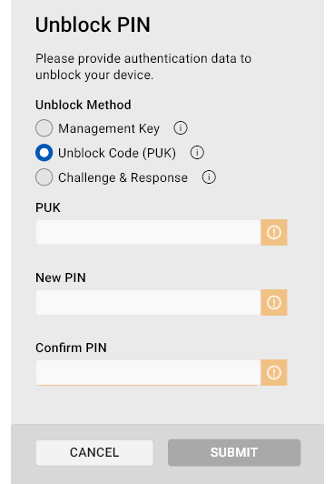Select the Management Key radio button
The height and width of the screenshot is (484, 334).
point(44,127)
